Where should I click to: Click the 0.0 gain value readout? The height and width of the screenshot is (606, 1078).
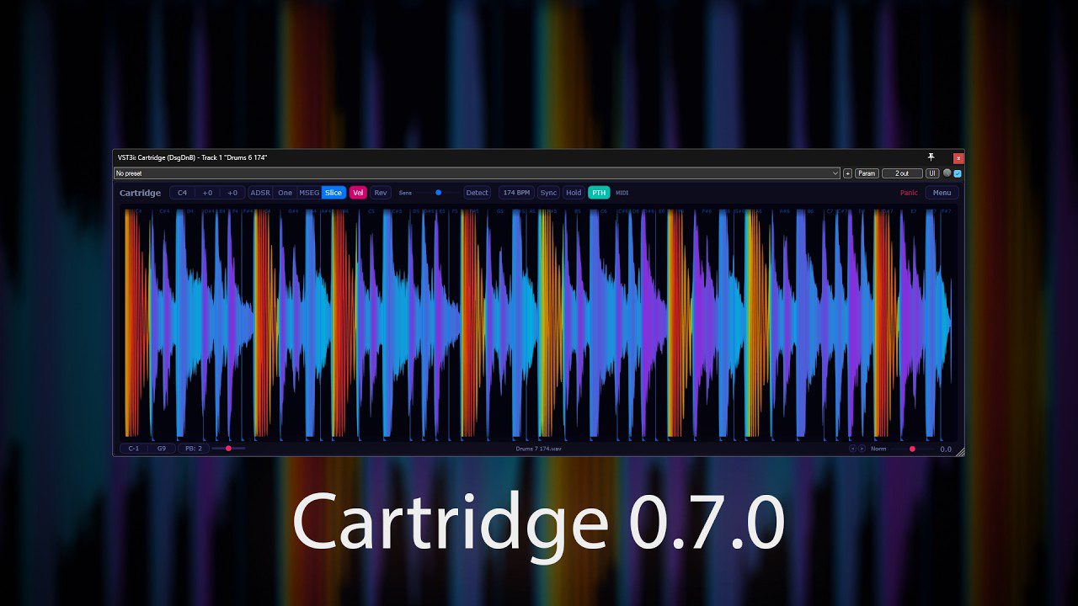[x=946, y=449]
